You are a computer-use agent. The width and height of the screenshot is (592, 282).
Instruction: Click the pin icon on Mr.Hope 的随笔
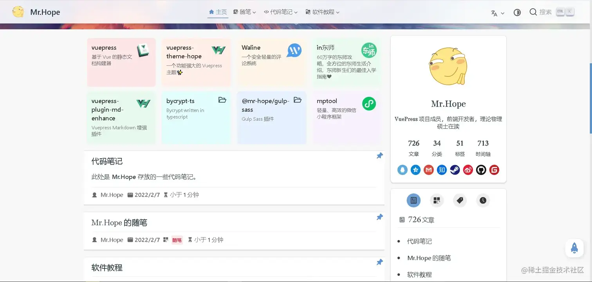point(379,217)
